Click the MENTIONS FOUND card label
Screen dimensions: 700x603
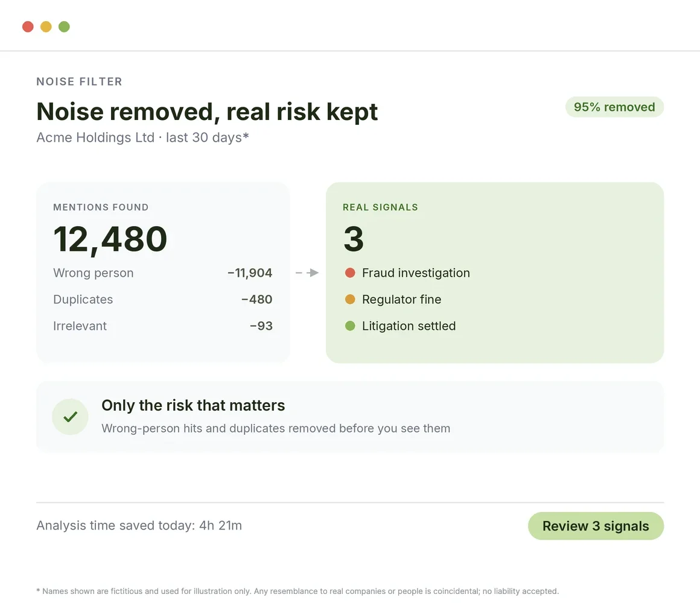click(101, 207)
